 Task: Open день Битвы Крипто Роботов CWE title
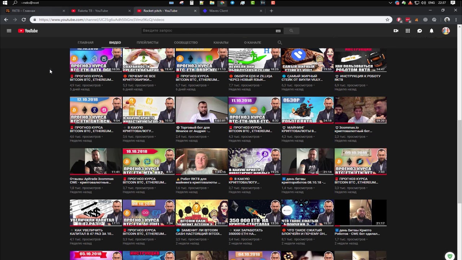[x=357, y=231]
